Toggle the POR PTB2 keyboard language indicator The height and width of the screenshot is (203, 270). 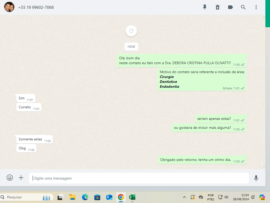pos(210,197)
